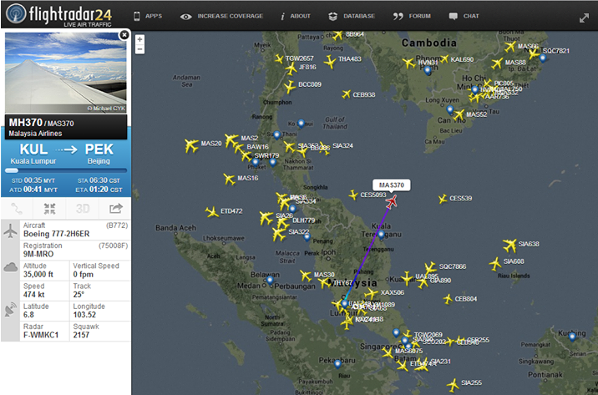Viewport: 598px width, 395px height.
Task: Close the MH370 flight info panel
Action: 124,35
